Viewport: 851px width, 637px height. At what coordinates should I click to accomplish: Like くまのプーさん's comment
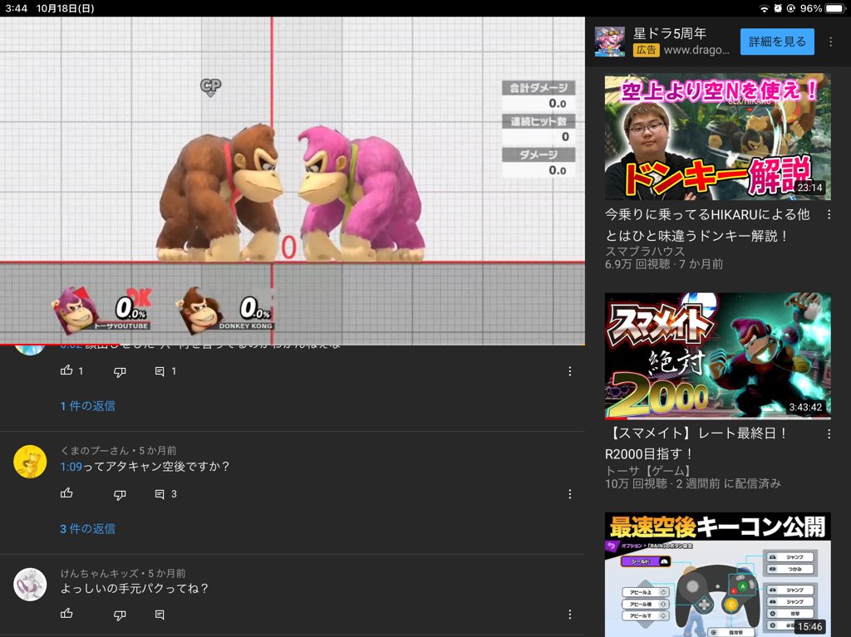(x=66, y=493)
